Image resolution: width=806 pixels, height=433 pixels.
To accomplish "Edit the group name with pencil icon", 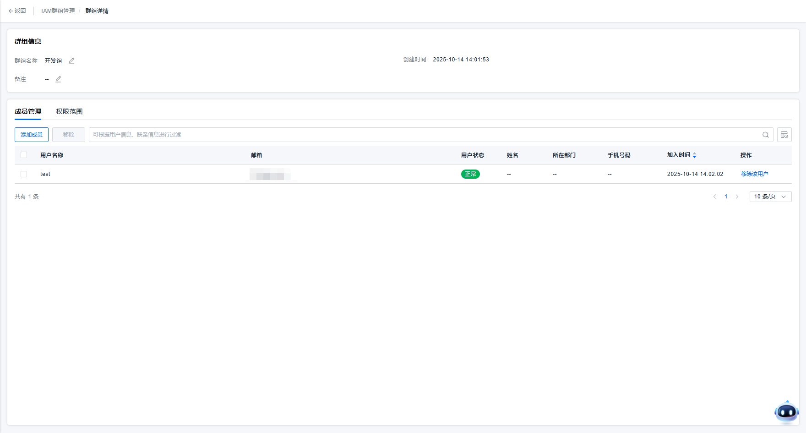I will coord(71,61).
